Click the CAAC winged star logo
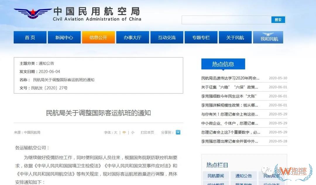Image resolution: width=316 pixels, height=185 pixels. click(32, 13)
